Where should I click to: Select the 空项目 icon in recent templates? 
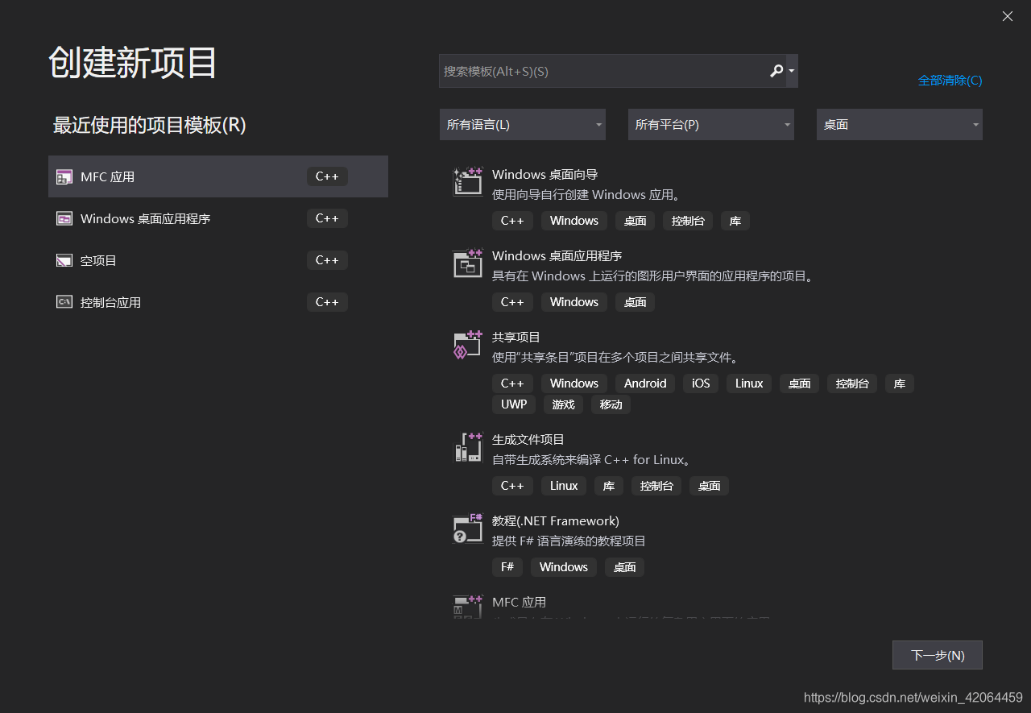pos(64,259)
